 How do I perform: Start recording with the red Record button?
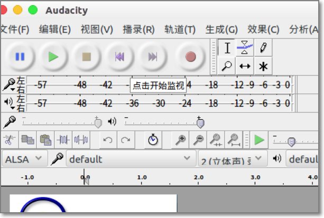pyautogui.click(x=190, y=56)
